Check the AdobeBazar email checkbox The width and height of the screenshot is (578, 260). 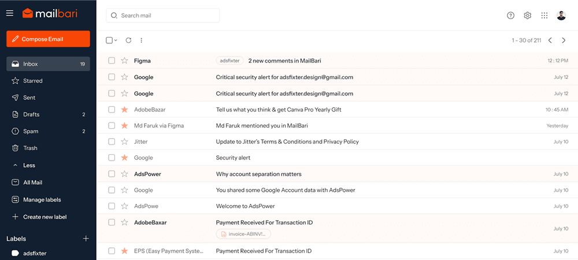[x=112, y=110]
